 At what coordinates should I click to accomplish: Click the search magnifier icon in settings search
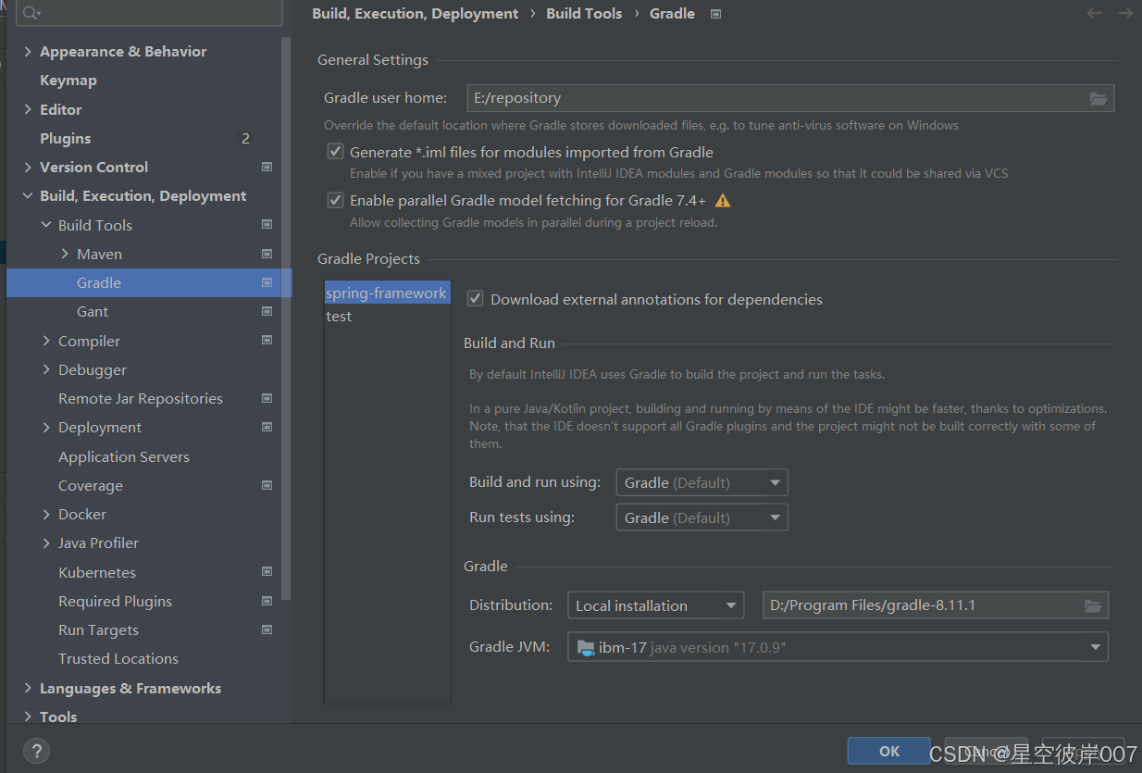point(31,13)
